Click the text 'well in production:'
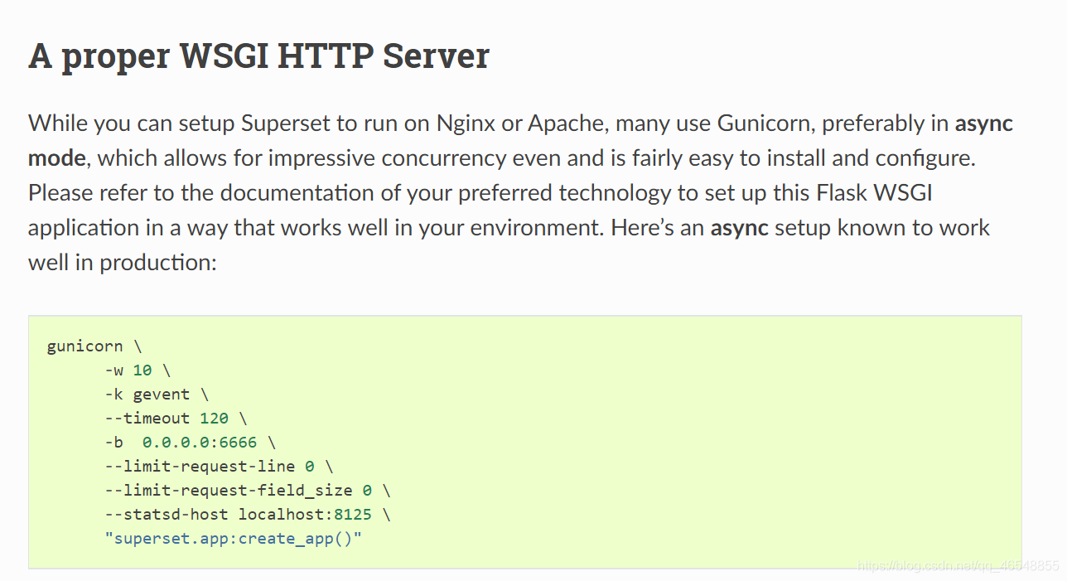1067x581 pixels. pos(123,263)
